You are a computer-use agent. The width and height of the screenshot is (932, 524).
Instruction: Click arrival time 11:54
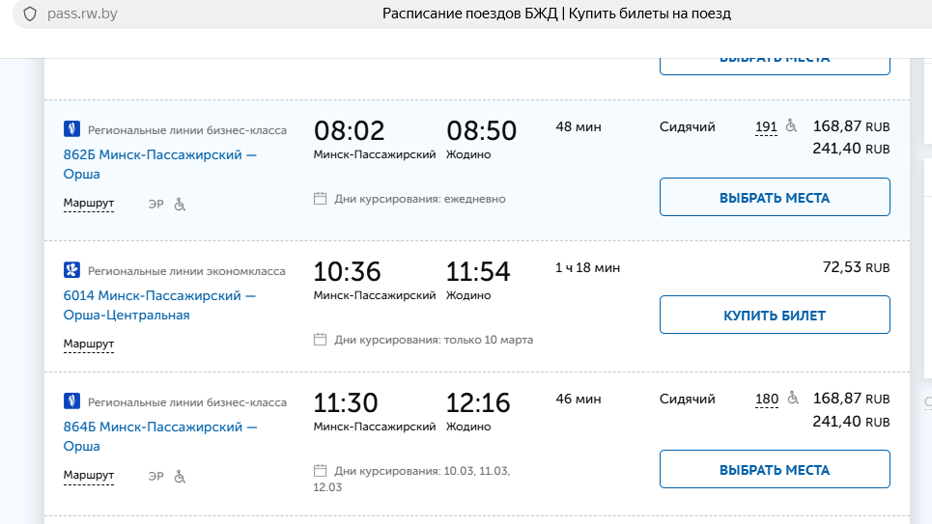(478, 271)
